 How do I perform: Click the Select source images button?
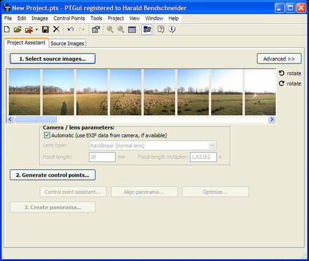point(53,59)
